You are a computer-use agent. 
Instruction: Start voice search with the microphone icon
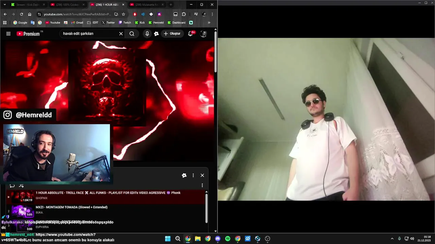147,34
